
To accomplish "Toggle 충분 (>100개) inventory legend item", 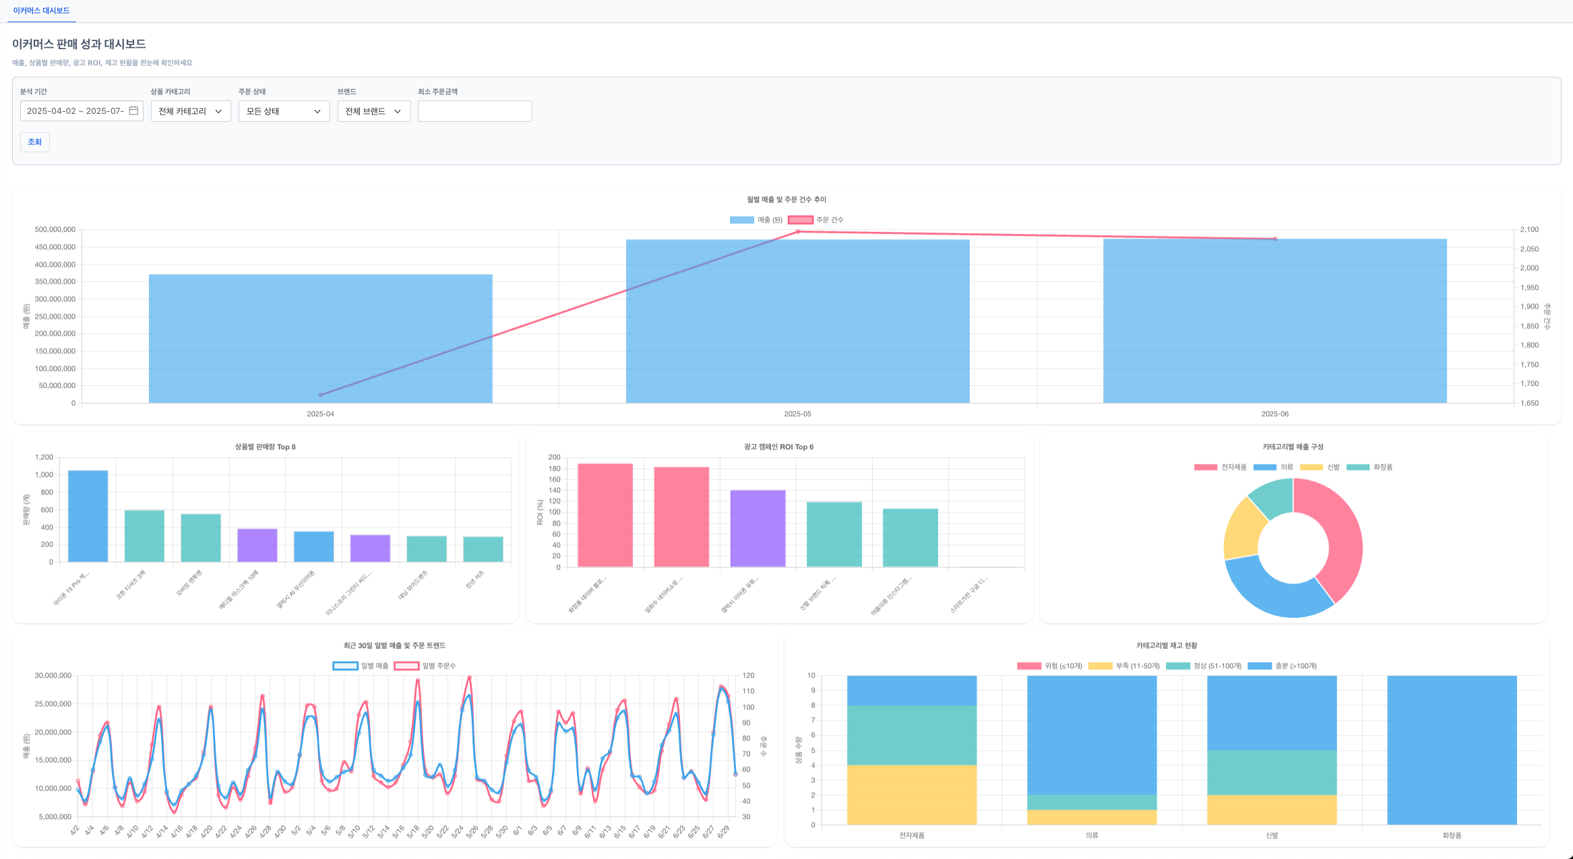I will click(1282, 666).
